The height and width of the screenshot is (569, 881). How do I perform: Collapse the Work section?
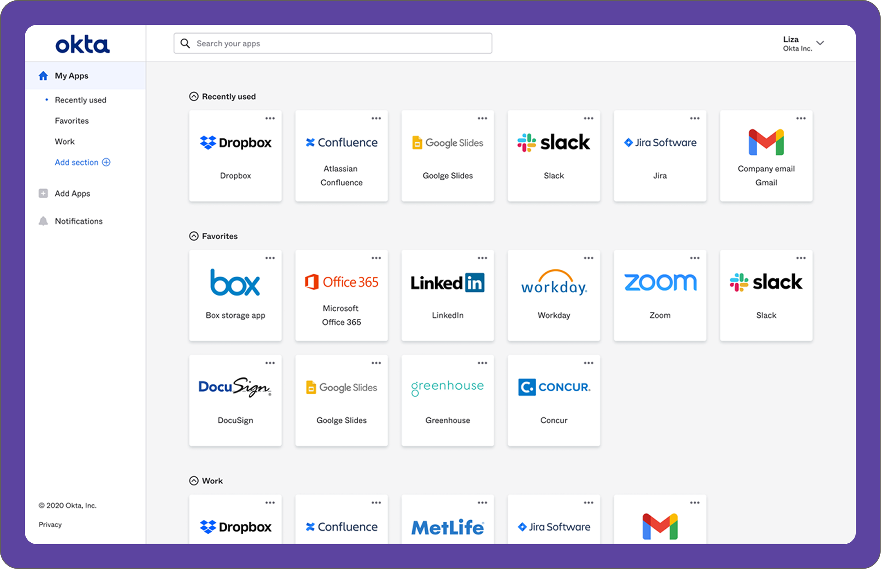pyautogui.click(x=194, y=481)
